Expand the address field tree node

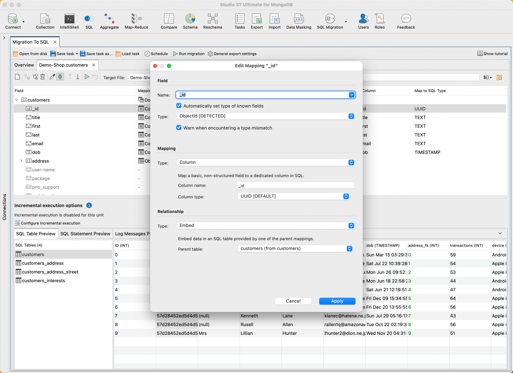pos(22,161)
